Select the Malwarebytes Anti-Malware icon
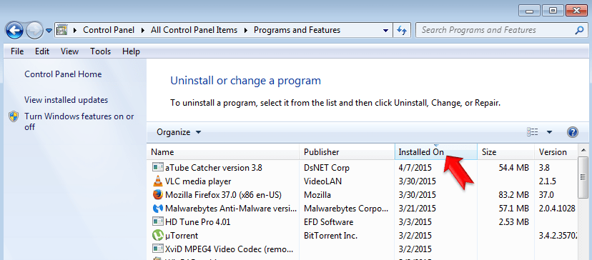This screenshot has height=260, width=592. click(x=157, y=209)
